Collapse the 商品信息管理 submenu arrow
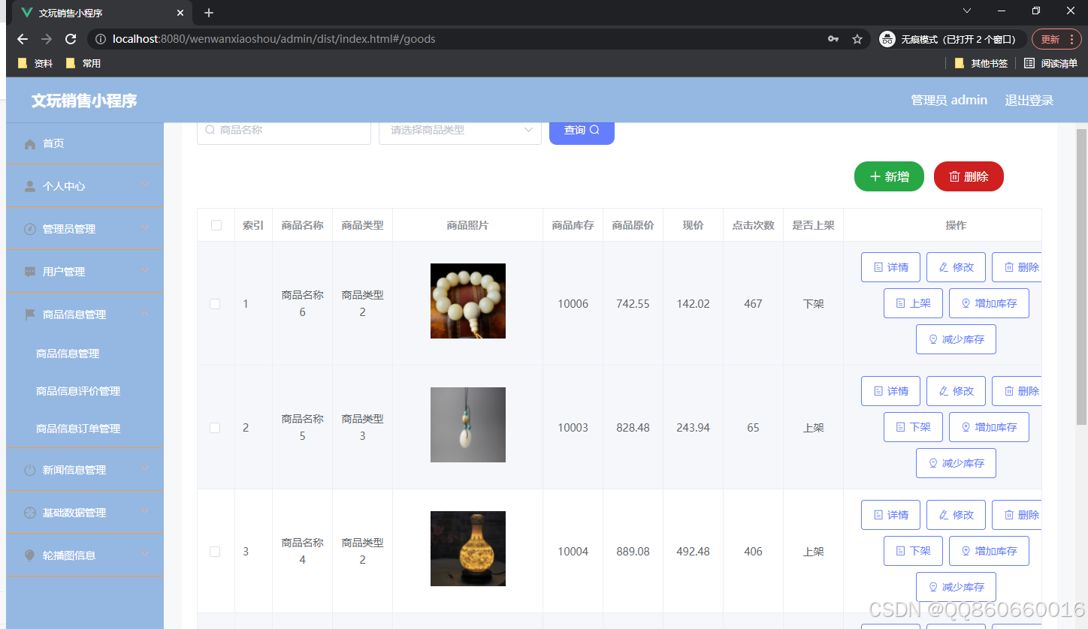 coord(145,313)
